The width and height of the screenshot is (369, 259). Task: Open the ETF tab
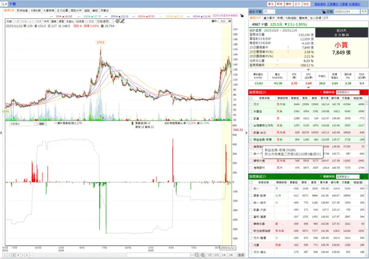click(326, 18)
